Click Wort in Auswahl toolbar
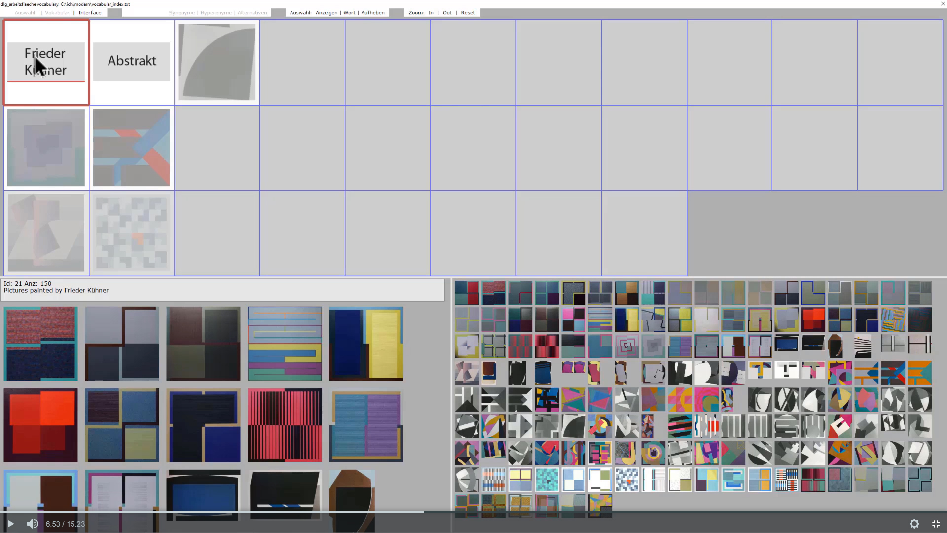The width and height of the screenshot is (947, 533). pyautogui.click(x=349, y=13)
